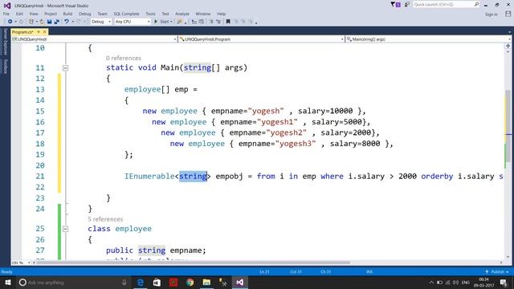The height and width of the screenshot is (289, 514).
Task: Open the SQL Complete menu
Action: (x=126, y=14)
